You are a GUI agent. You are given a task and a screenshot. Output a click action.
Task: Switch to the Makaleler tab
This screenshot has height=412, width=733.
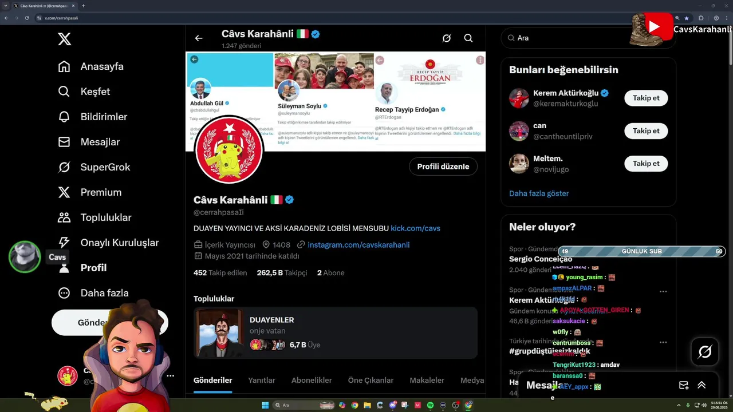[427, 381]
